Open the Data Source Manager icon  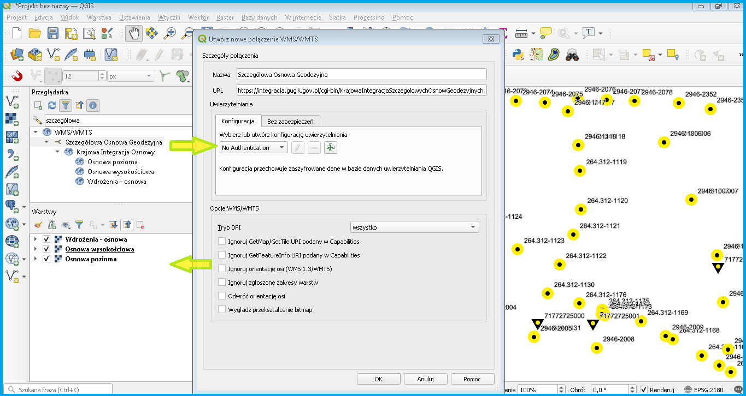[x=17, y=55]
